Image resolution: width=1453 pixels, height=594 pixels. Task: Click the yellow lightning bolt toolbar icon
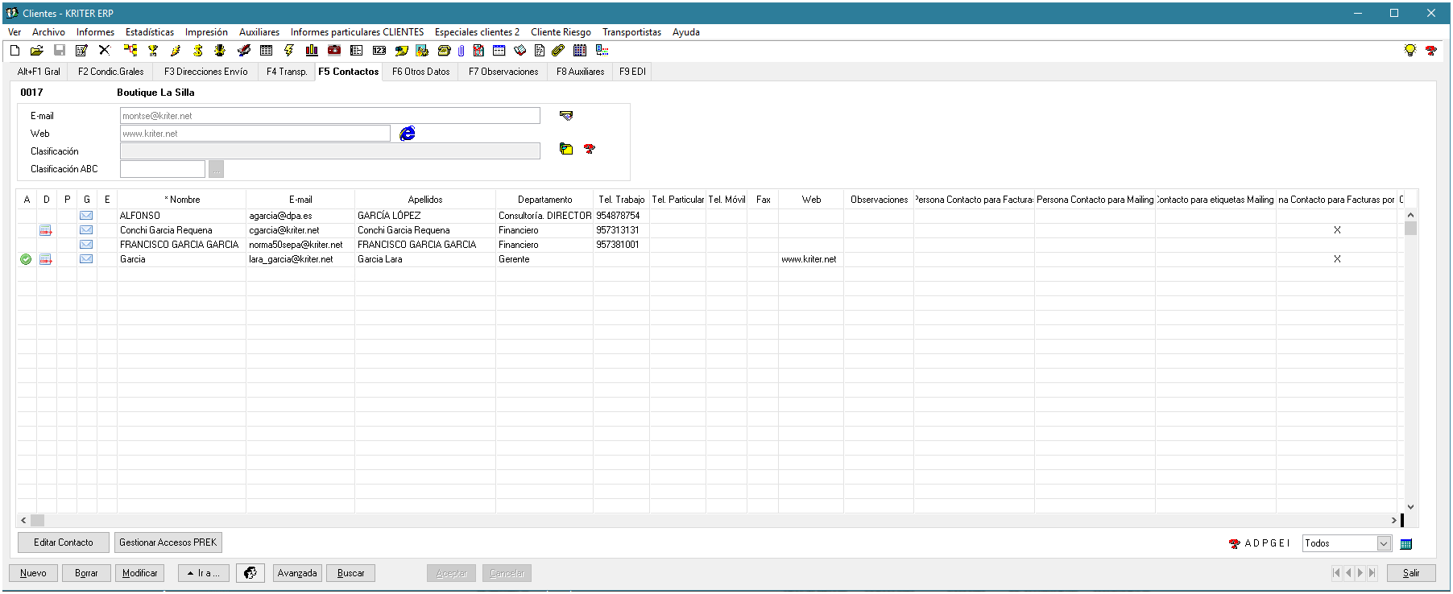[288, 50]
